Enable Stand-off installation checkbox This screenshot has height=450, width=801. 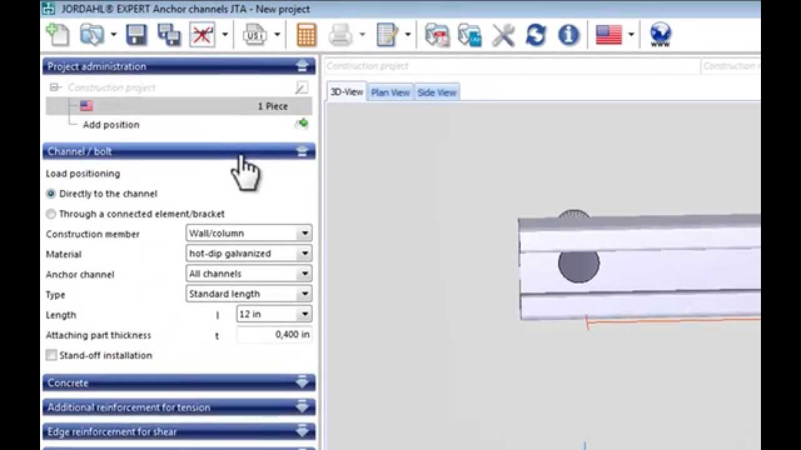point(51,355)
